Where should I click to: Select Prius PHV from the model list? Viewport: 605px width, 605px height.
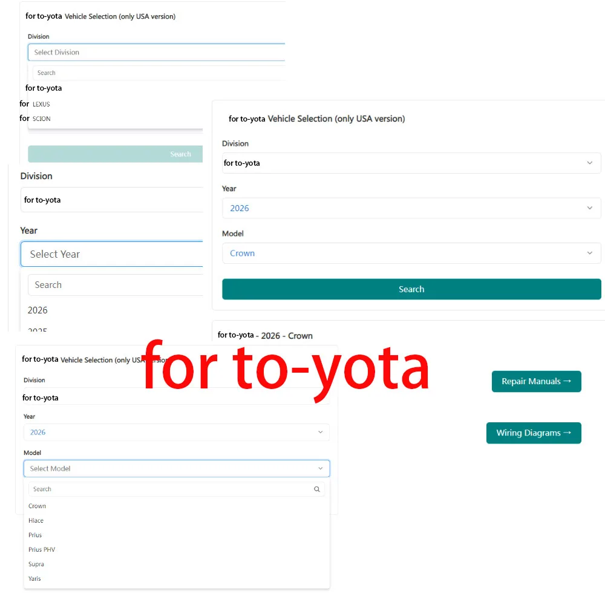tap(42, 550)
